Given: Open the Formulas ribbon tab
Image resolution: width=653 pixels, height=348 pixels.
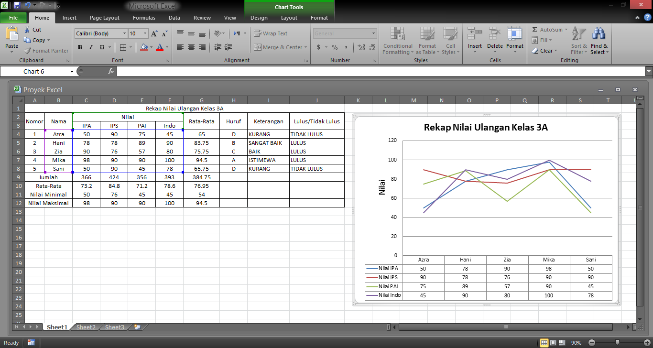Looking at the screenshot, I should click(144, 18).
